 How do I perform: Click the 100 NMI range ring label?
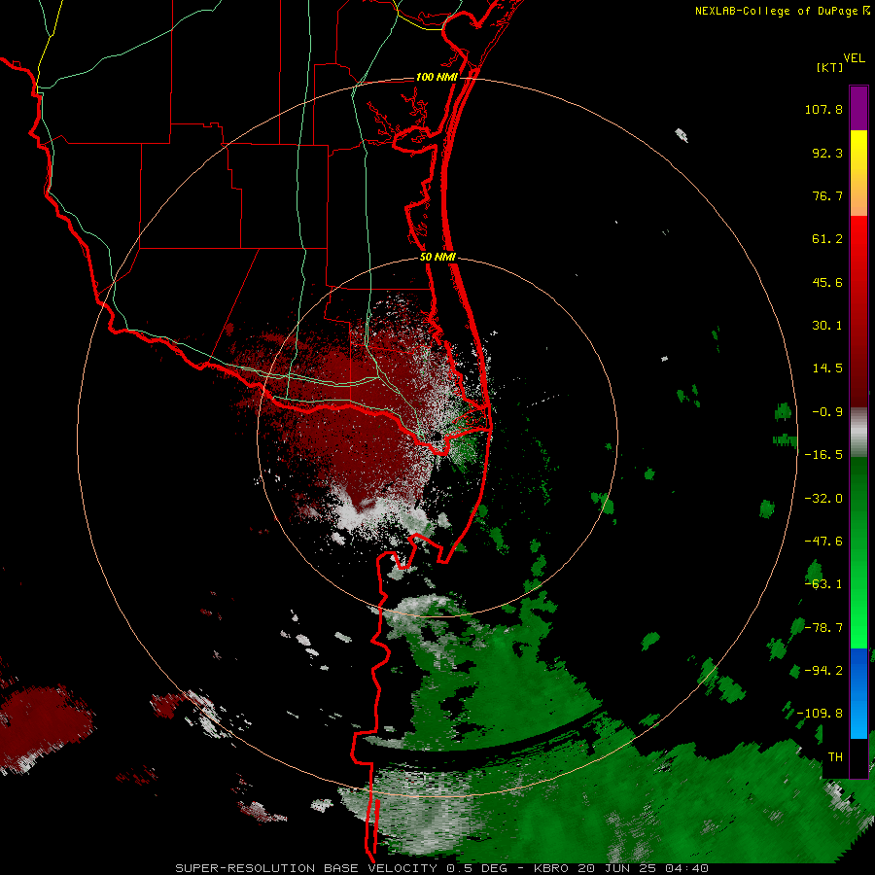point(437,77)
